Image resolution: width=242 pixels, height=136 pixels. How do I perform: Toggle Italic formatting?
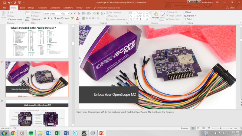click(x=48, y=18)
